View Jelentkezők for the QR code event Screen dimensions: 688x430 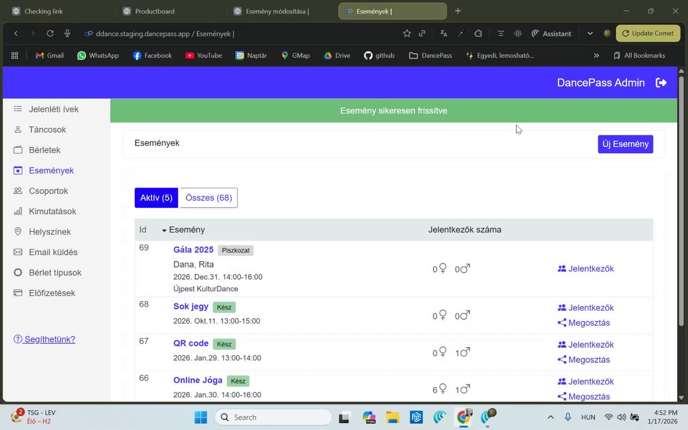(586, 345)
